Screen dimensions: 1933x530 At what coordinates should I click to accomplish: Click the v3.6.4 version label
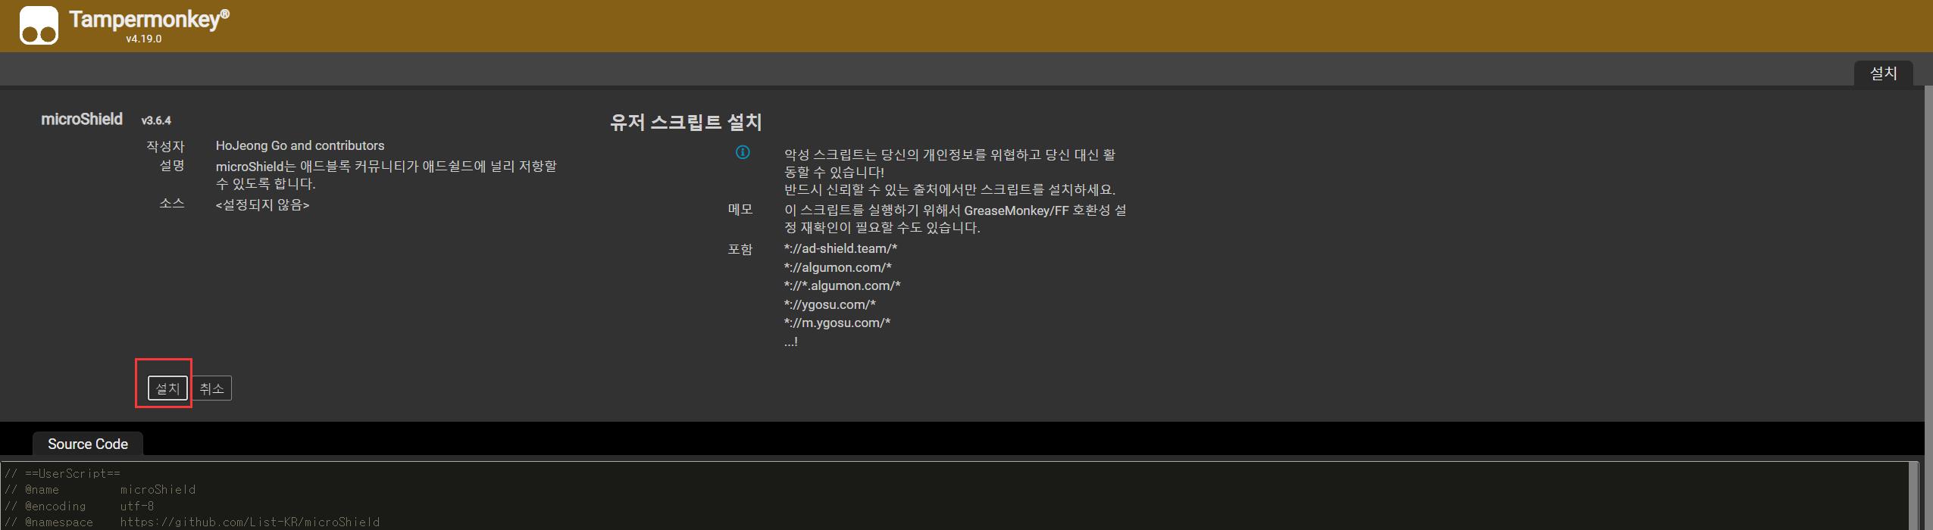click(x=156, y=120)
